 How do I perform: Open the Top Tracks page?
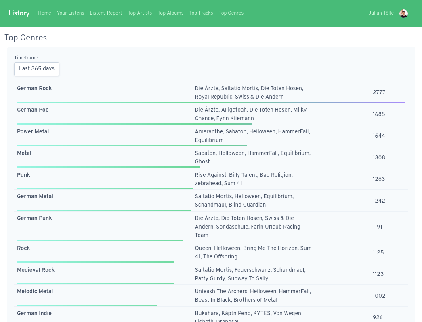point(201,13)
